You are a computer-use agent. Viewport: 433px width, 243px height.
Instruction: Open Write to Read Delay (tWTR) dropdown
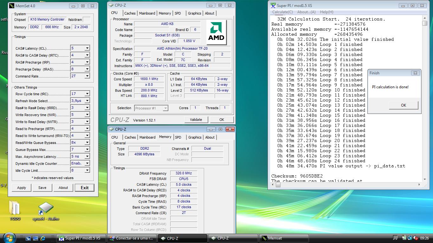pyautogui.click(x=80, y=121)
